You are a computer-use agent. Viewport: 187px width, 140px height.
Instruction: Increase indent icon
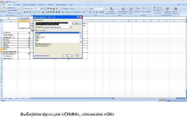coord(59,12)
